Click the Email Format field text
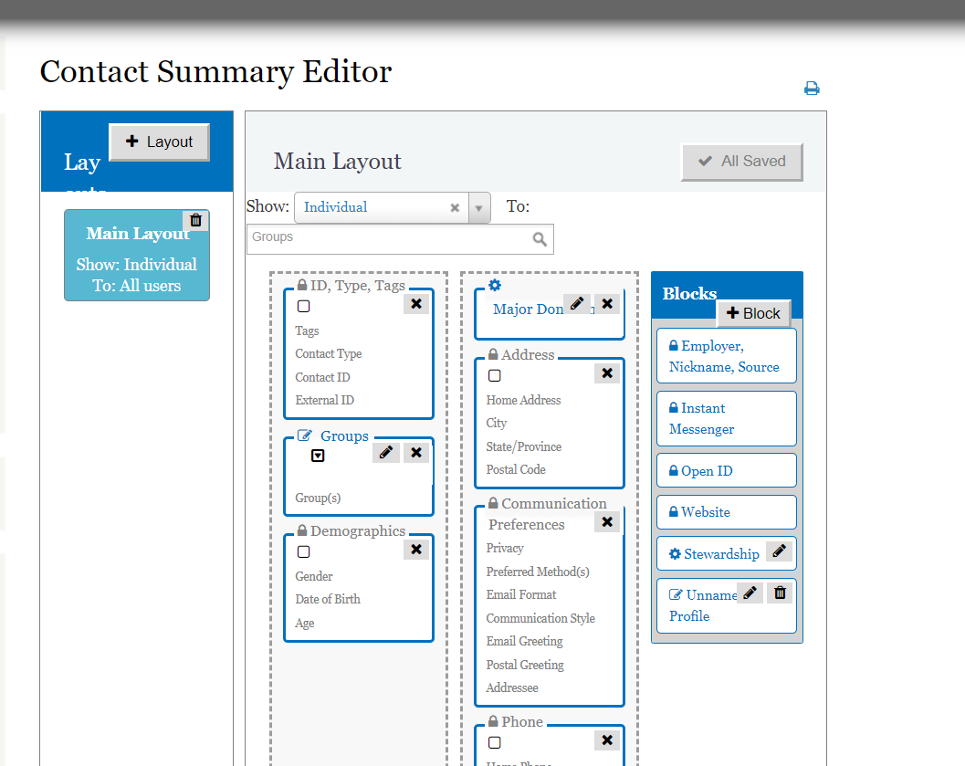The width and height of the screenshot is (965, 766). pyautogui.click(x=520, y=595)
